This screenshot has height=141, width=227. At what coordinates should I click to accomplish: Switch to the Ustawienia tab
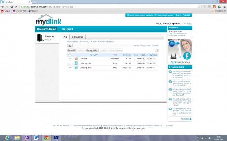pyautogui.click(x=78, y=37)
